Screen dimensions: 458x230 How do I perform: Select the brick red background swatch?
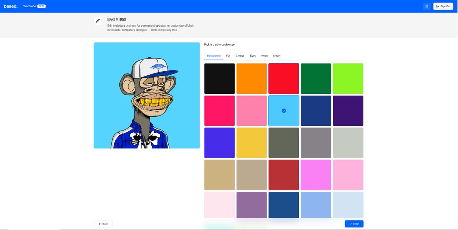[284, 175]
